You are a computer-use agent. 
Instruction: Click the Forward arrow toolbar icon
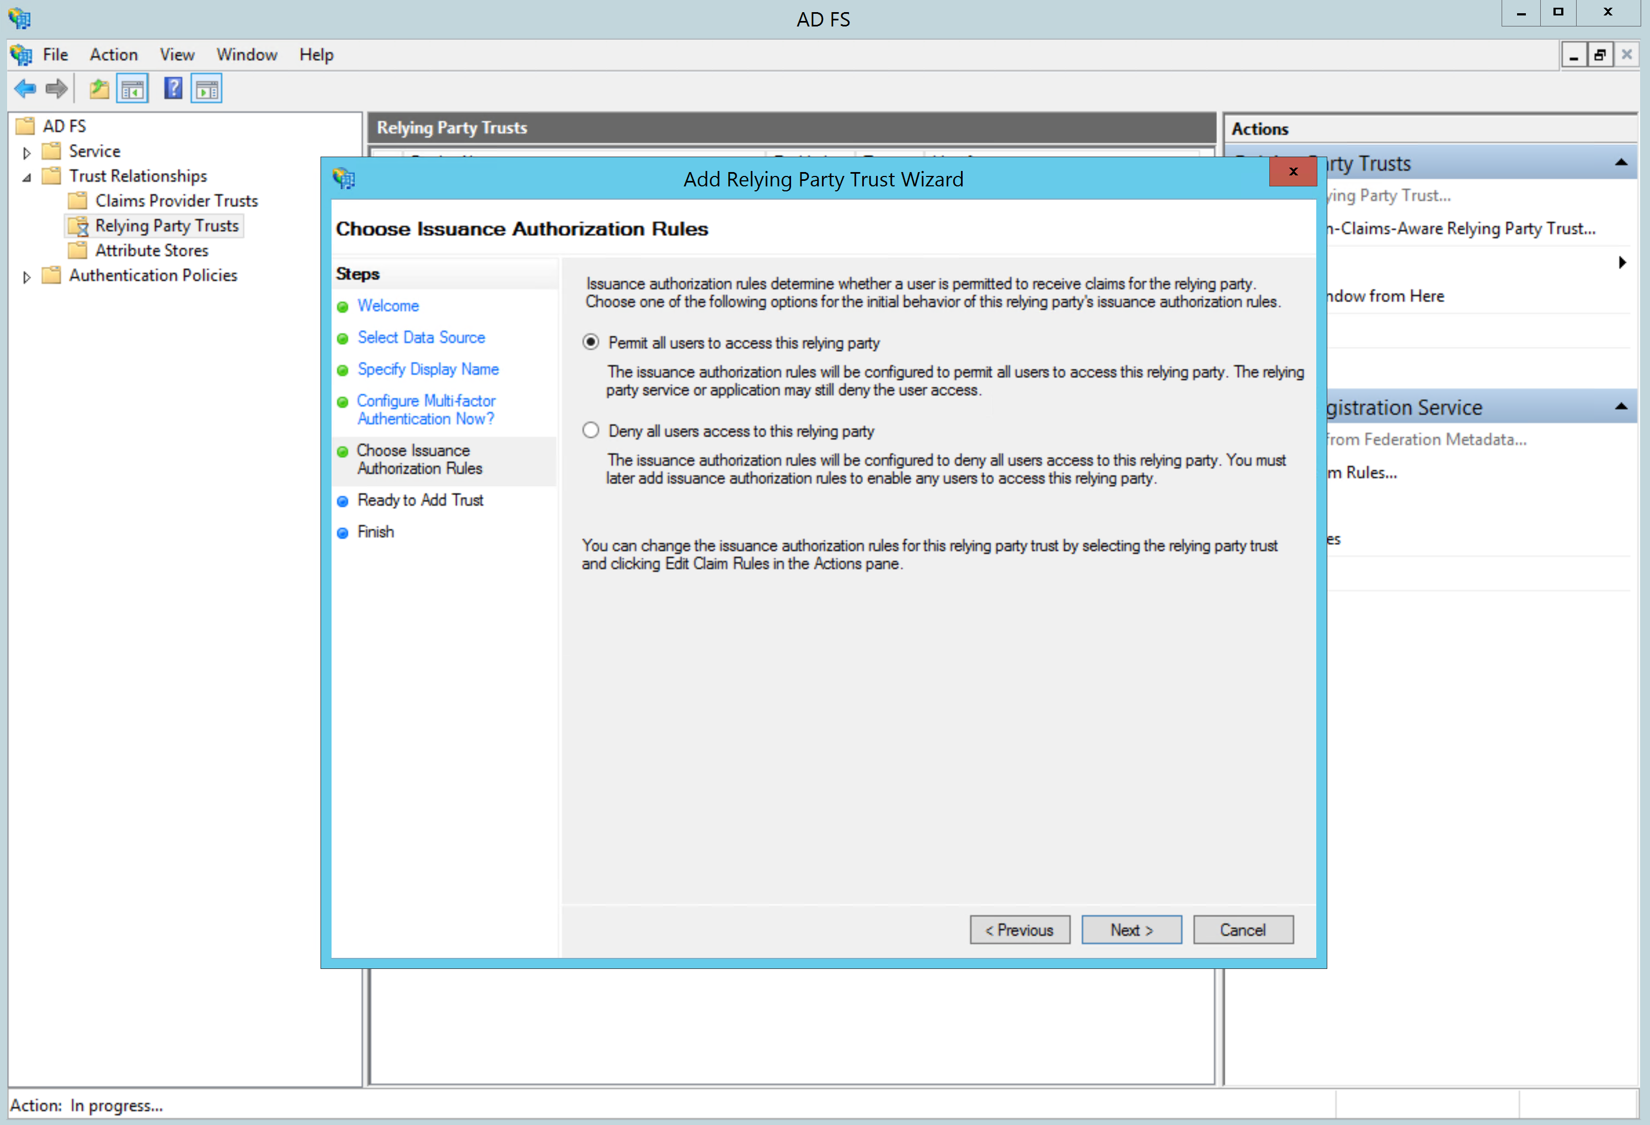(x=56, y=89)
